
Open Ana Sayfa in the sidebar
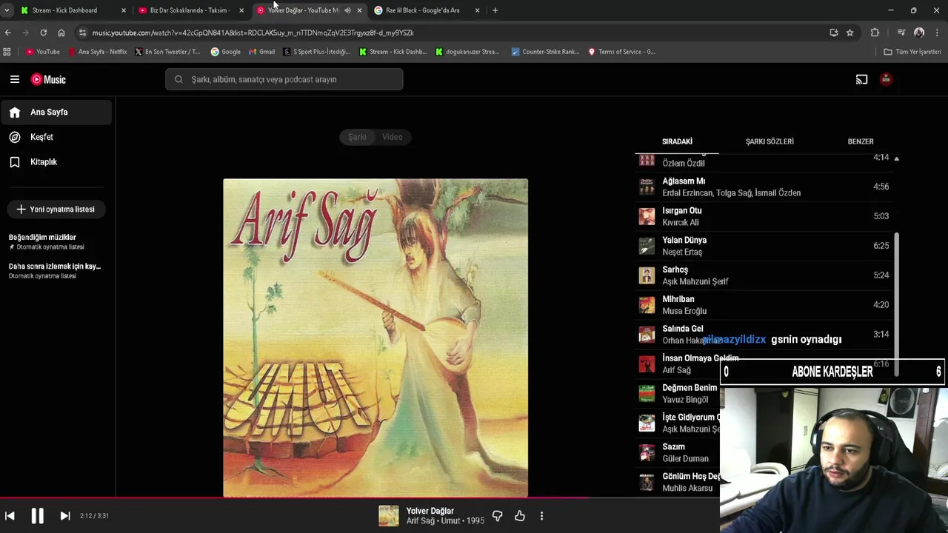(x=56, y=112)
